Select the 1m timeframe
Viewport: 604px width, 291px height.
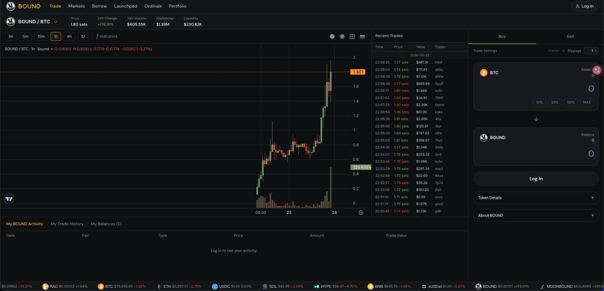point(11,36)
